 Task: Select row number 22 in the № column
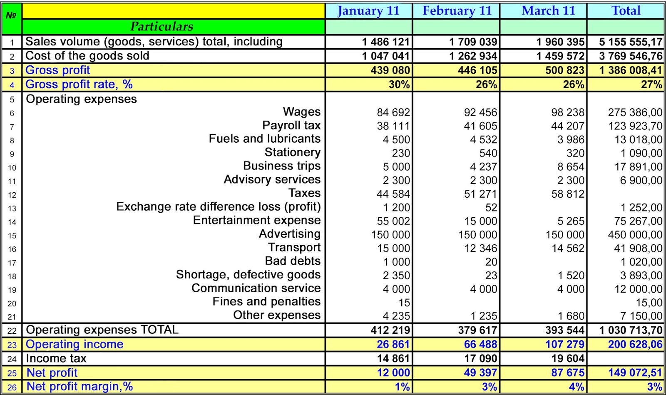12,330
